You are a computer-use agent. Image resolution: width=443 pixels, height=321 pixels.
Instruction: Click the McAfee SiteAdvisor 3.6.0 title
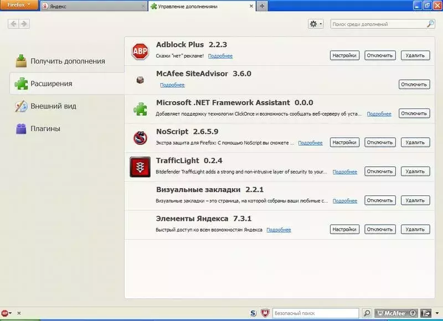[x=203, y=74]
